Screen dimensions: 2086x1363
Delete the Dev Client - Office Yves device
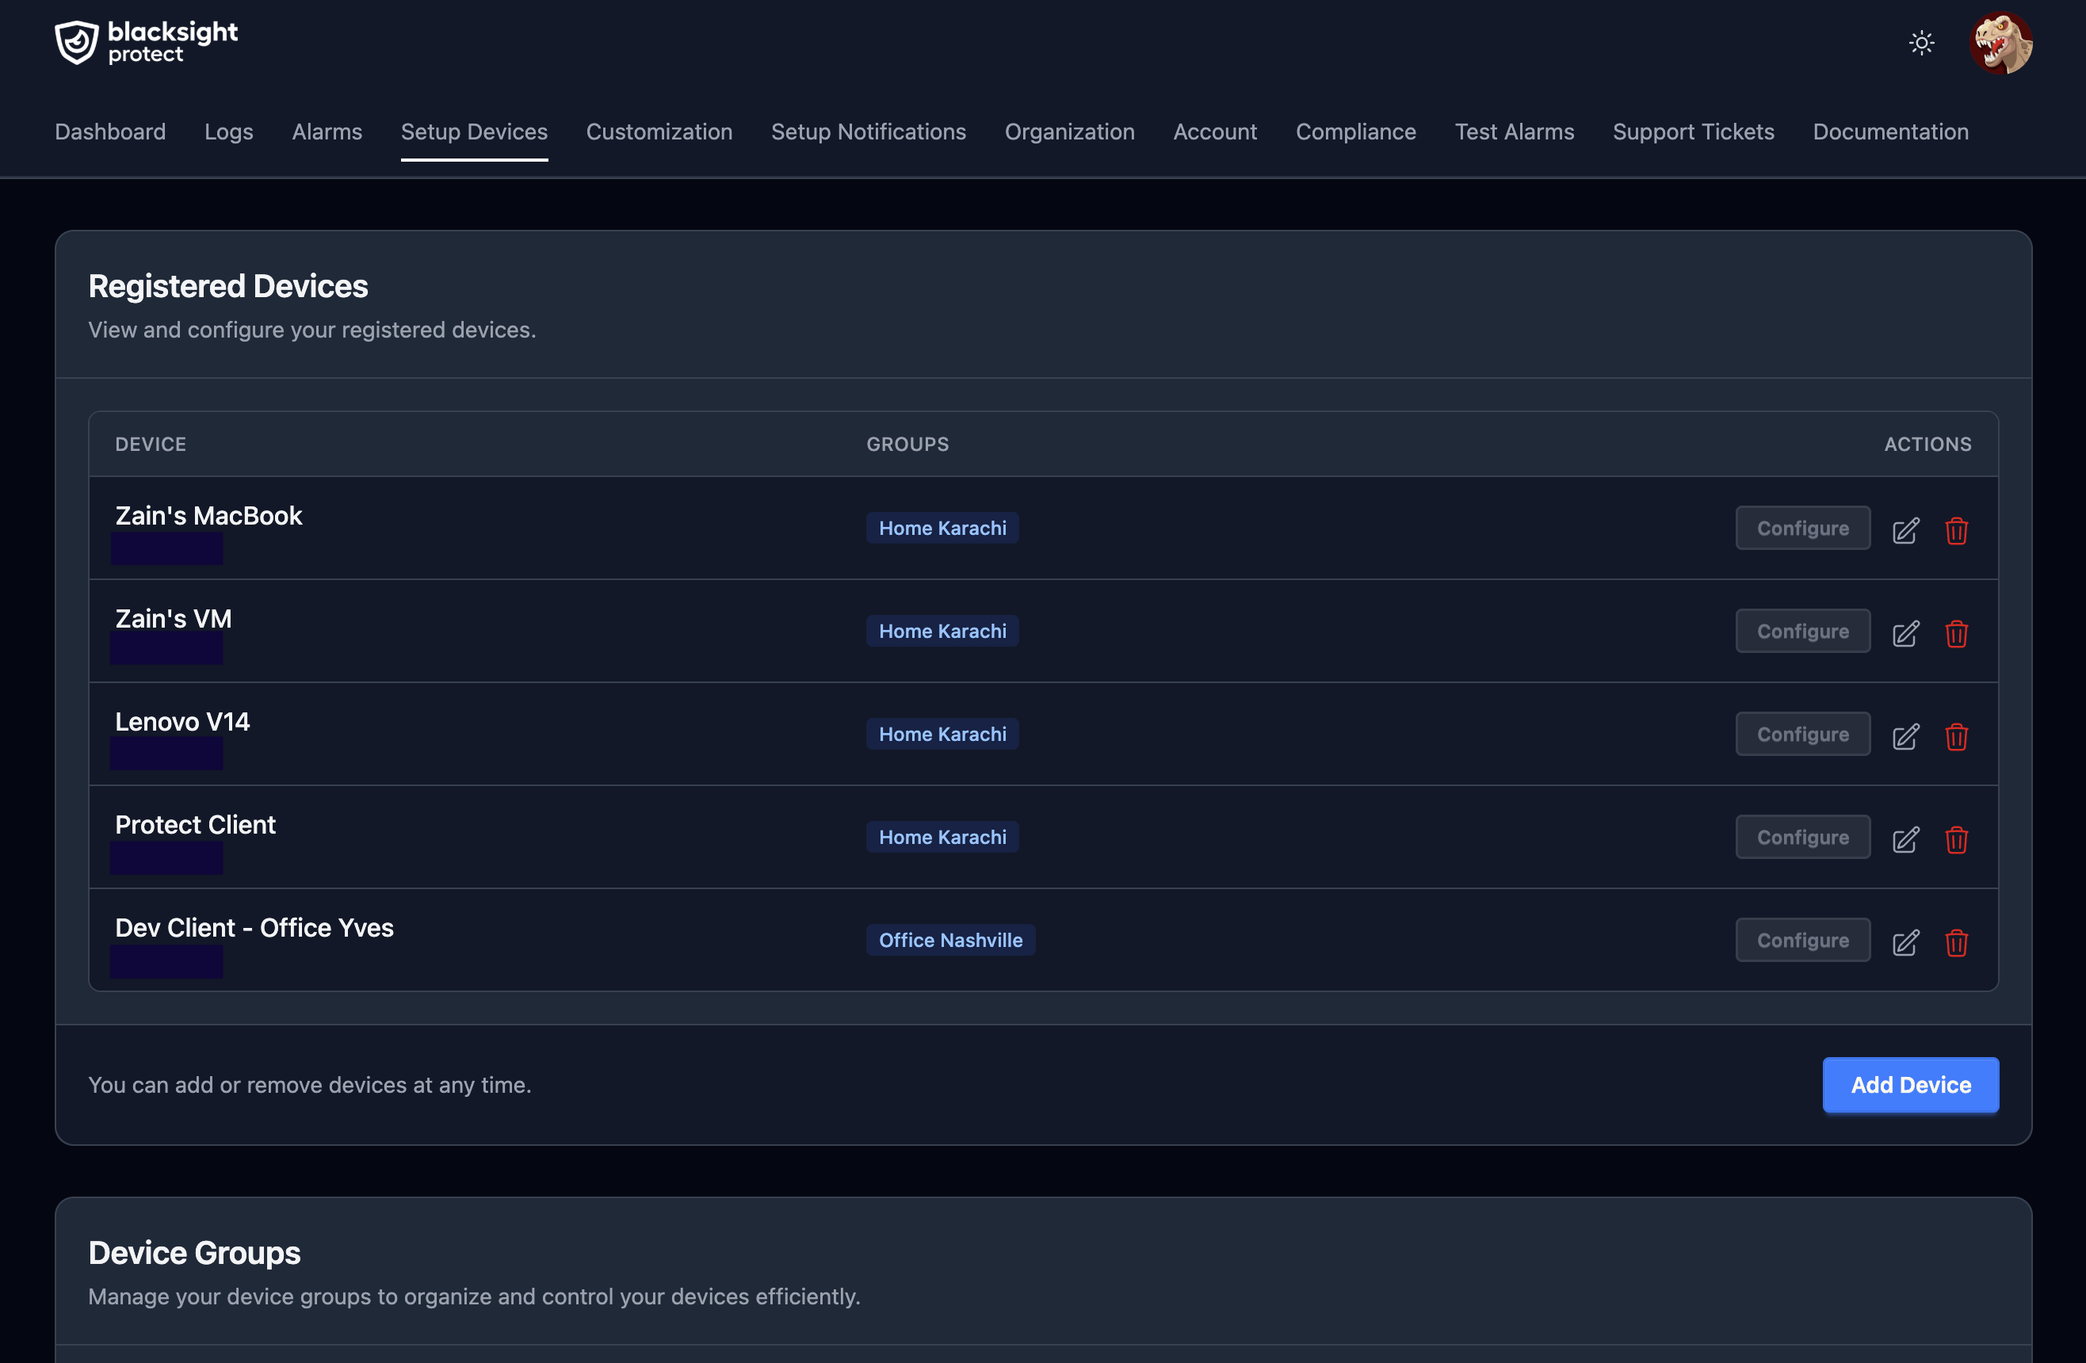point(1957,943)
